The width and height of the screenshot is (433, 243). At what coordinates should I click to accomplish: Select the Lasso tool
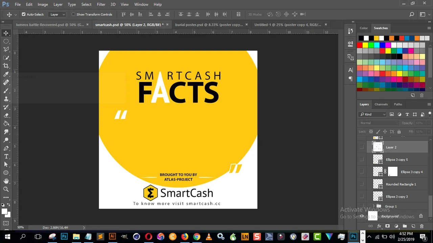[x=6, y=49]
